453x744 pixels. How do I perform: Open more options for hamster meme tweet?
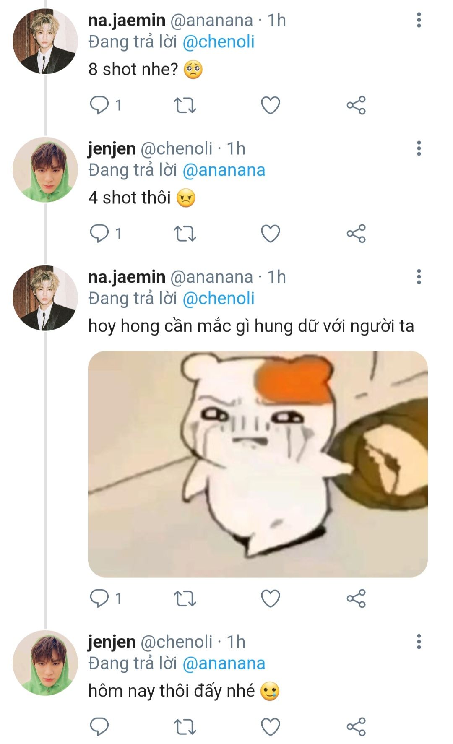pos(419,277)
